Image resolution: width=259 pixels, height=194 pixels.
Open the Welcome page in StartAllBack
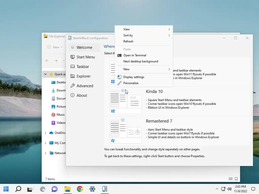tap(84, 47)
